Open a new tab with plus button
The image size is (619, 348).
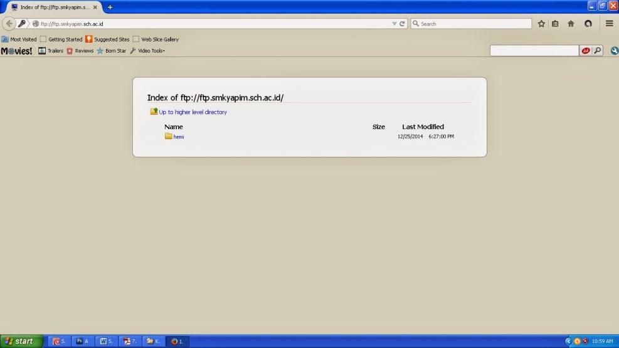click(x=110, y=7)
